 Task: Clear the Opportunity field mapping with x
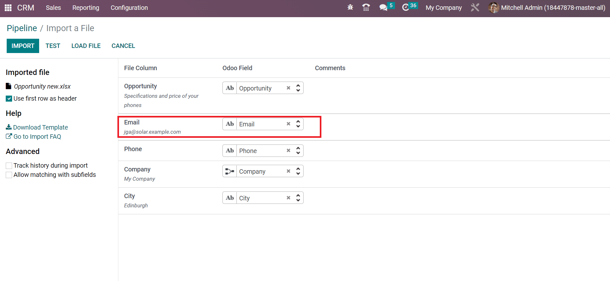[288, 88]
